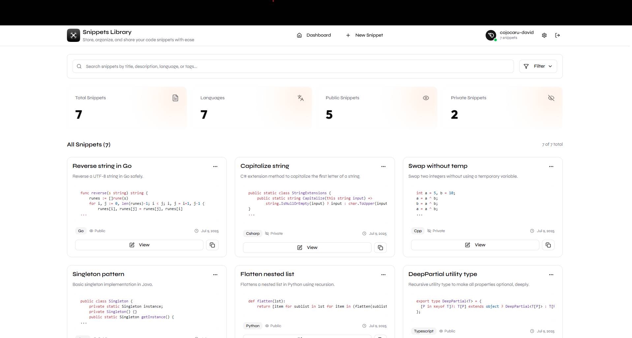The width and height of the screenshot is (632, 338).
Task: Select New Snippet in navigation
Action: click(x=364, y=35)
